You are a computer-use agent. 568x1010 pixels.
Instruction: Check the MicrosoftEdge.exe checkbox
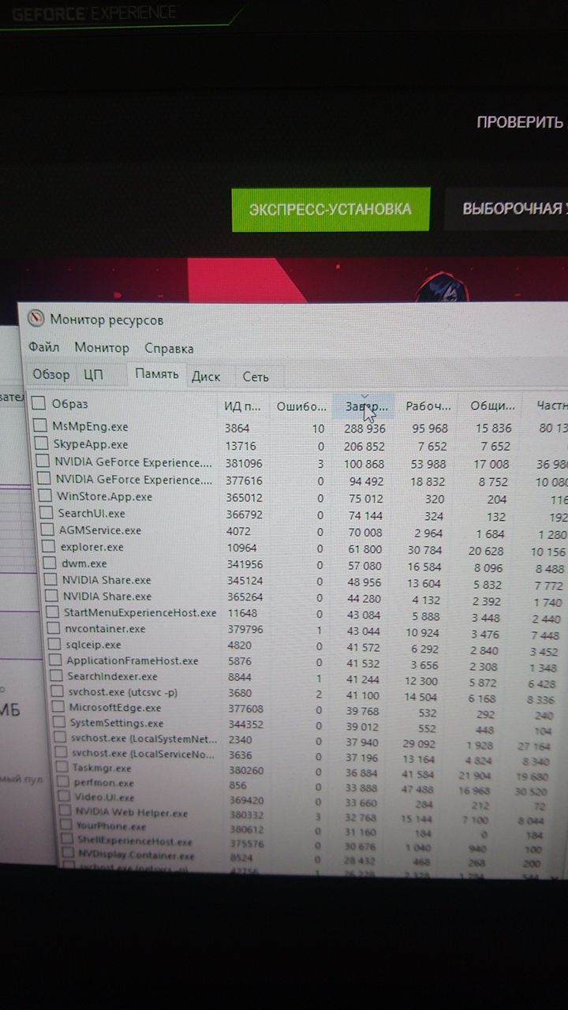[x=58, y=707]
